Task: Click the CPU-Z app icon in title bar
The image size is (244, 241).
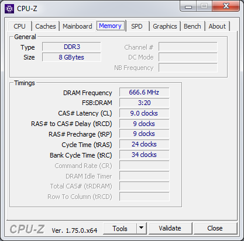Action: (9, 9)
